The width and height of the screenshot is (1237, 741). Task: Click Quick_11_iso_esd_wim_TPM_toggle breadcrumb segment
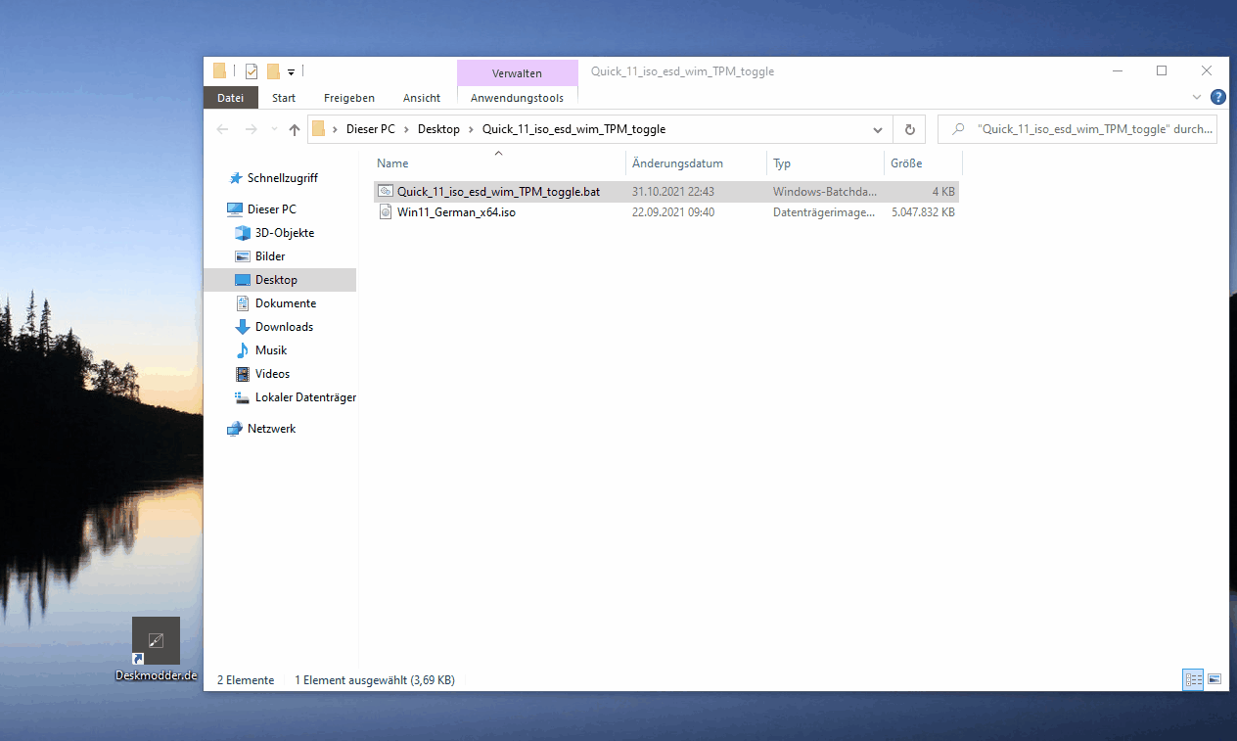[573, 129]
